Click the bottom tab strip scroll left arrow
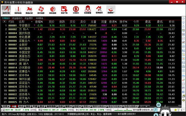Viewport: 186px width, 116px height. [141, 106]
